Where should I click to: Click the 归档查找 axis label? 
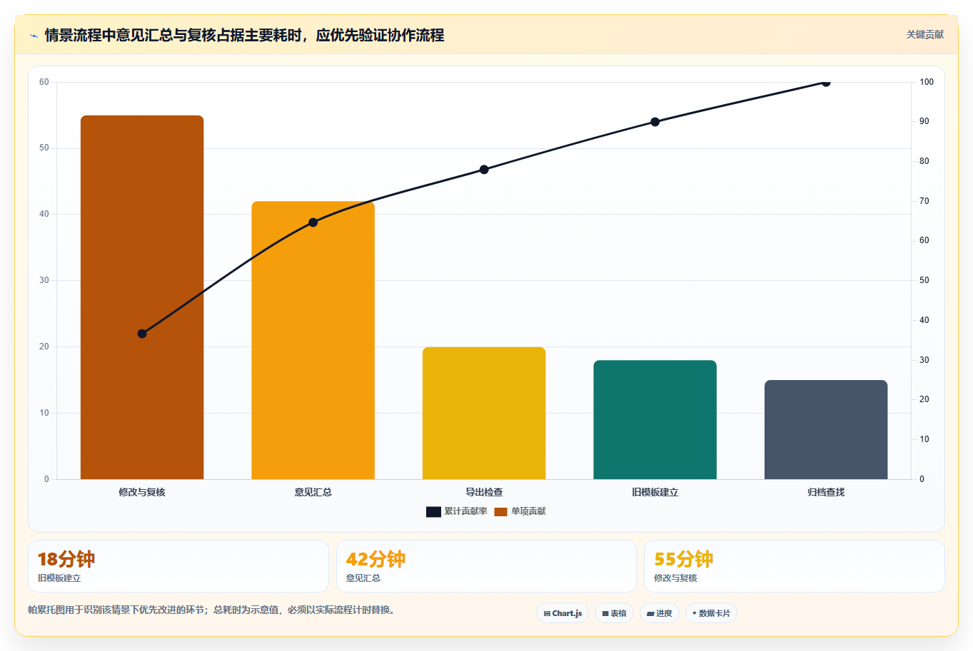[x=826, y=492]
